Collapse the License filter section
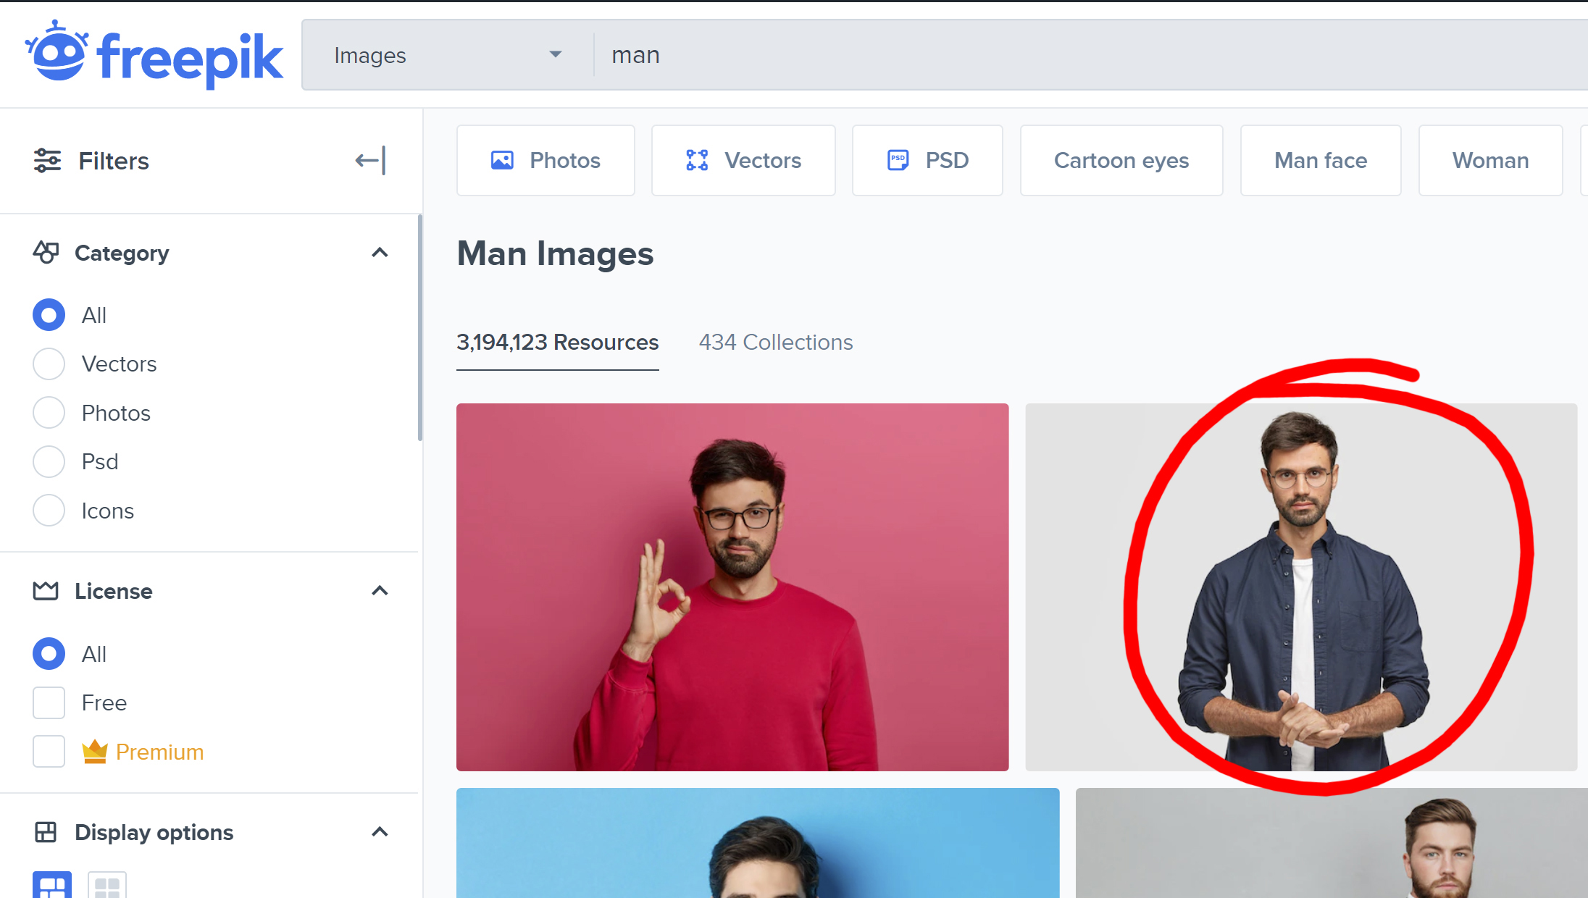 point(380,591)
